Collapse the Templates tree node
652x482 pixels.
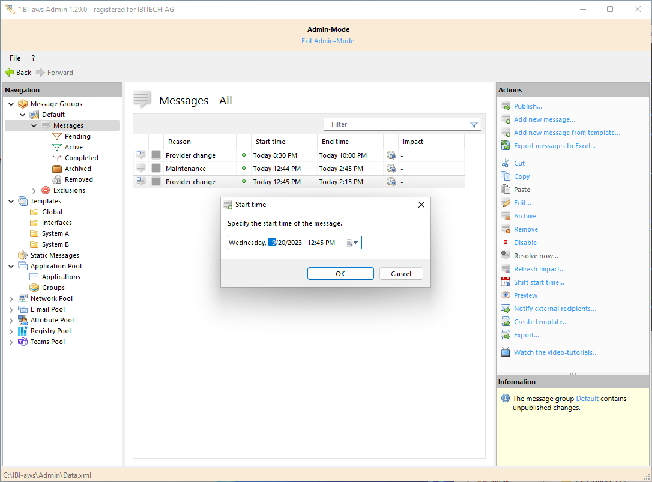click(11, 201)
